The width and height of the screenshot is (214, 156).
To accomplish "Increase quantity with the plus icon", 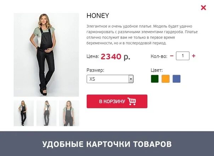I will [193, 56].
